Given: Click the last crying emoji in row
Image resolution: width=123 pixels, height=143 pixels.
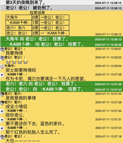Looking at the screenshot, I should point(25,61).
